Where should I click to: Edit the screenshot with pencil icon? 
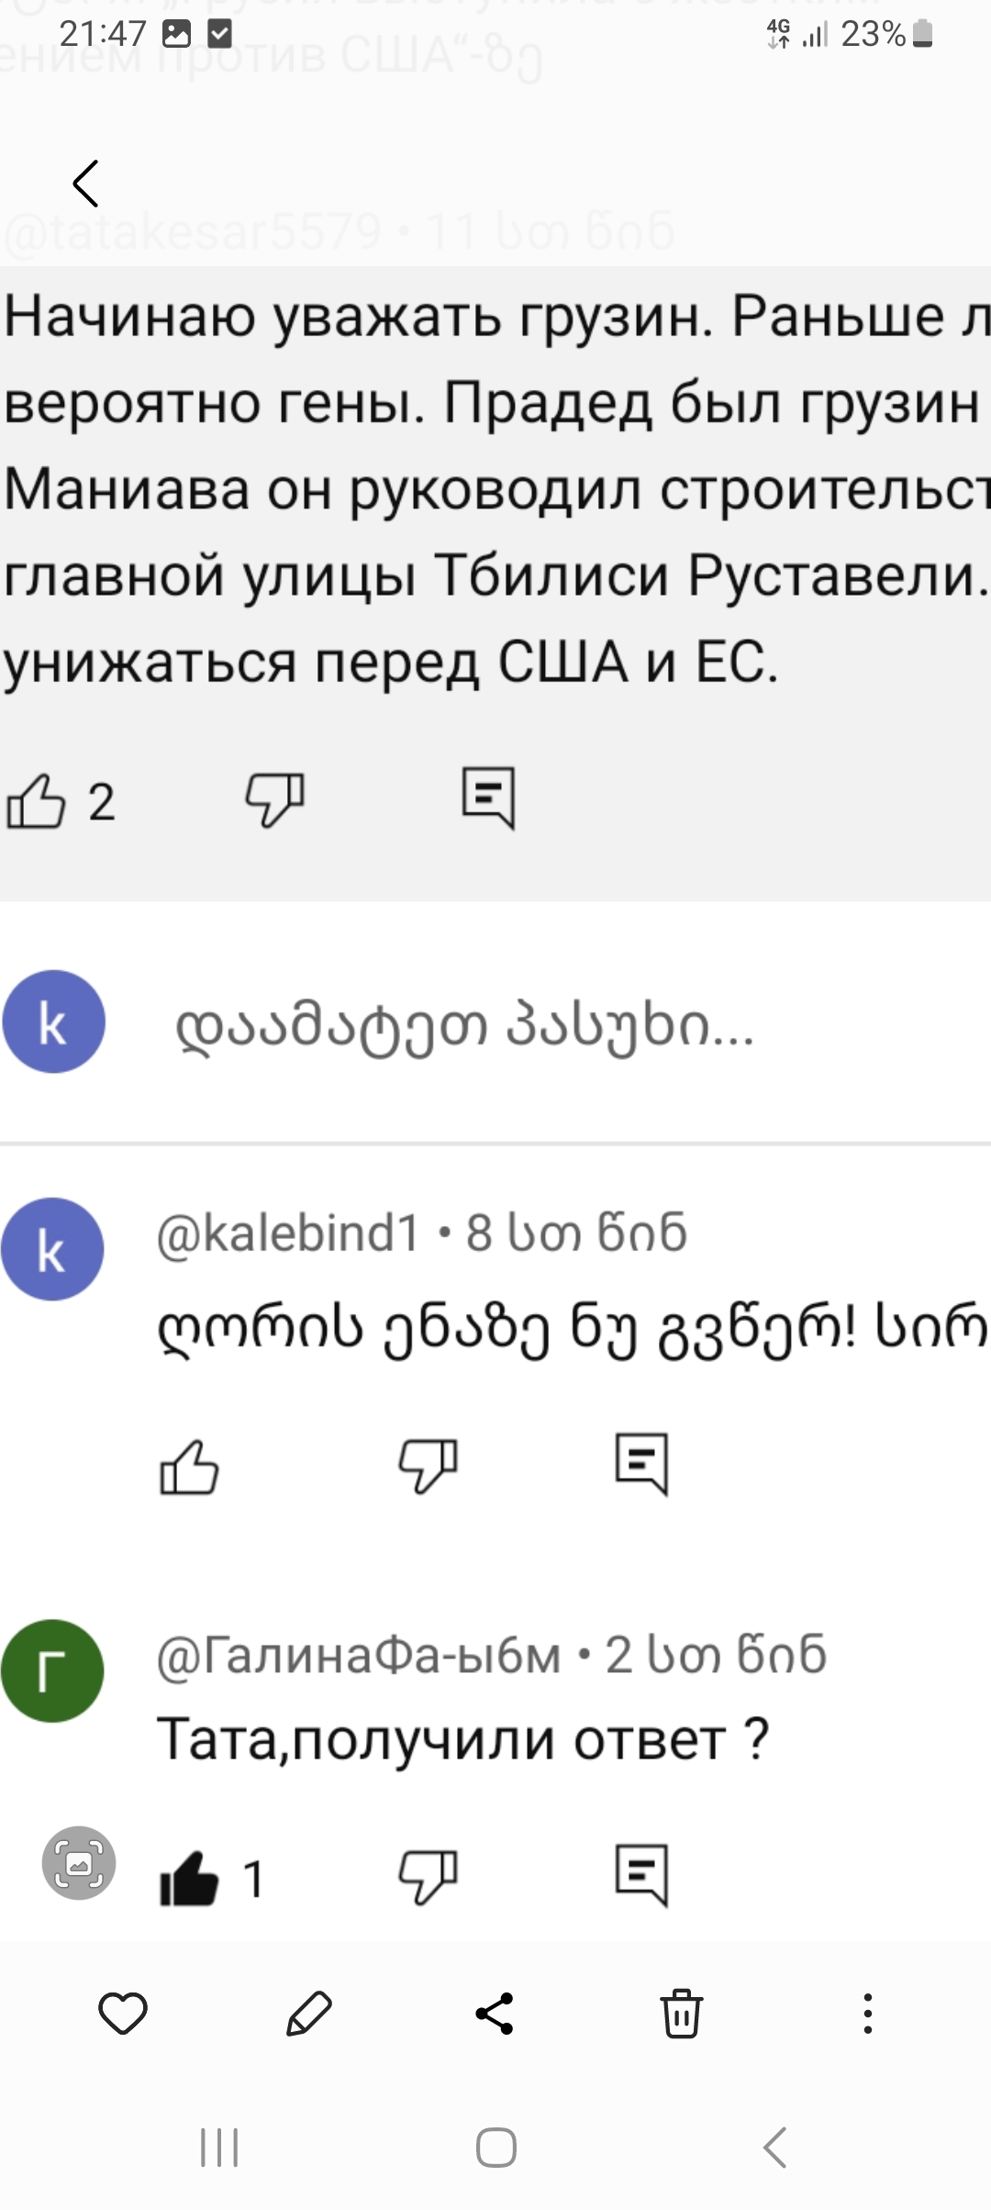pos(309,2014)
